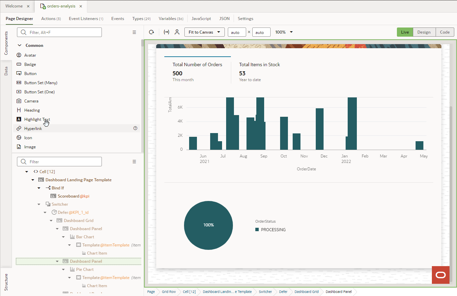Viewport: 457px width, 296px height.
Task: Click the red assistant button on the canvas
Action: coord(440,275)
